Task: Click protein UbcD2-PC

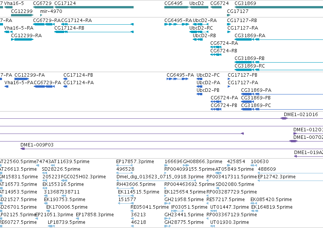Action: 208,75
